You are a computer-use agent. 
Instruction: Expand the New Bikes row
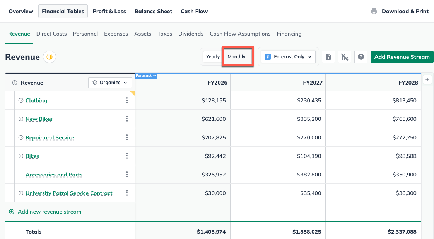(x=21, y=119)
